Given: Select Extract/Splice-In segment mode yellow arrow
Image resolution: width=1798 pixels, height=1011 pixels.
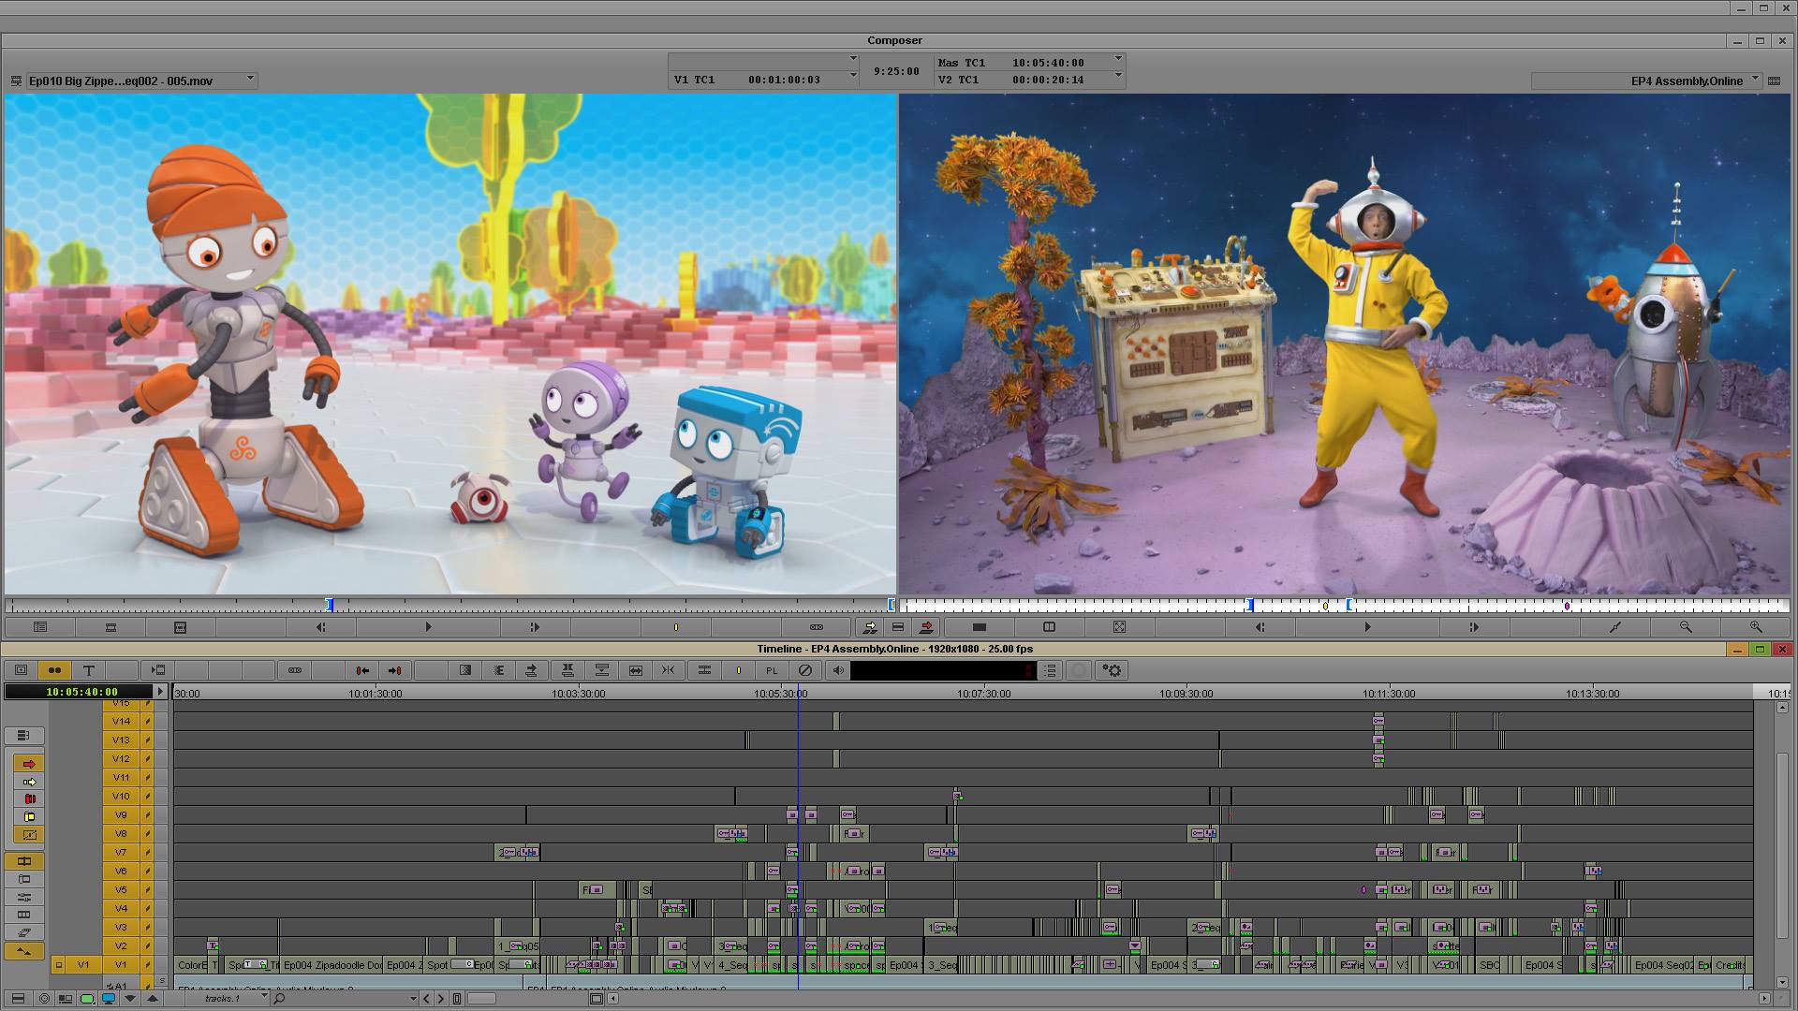Looking at the screenshot, I should click(x=28, y=782).
